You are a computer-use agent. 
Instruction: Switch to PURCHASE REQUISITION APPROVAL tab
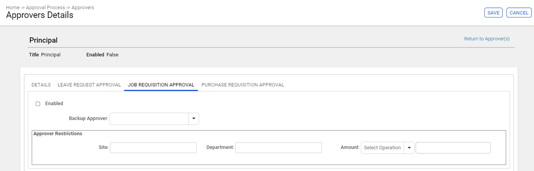coord(243,85)
